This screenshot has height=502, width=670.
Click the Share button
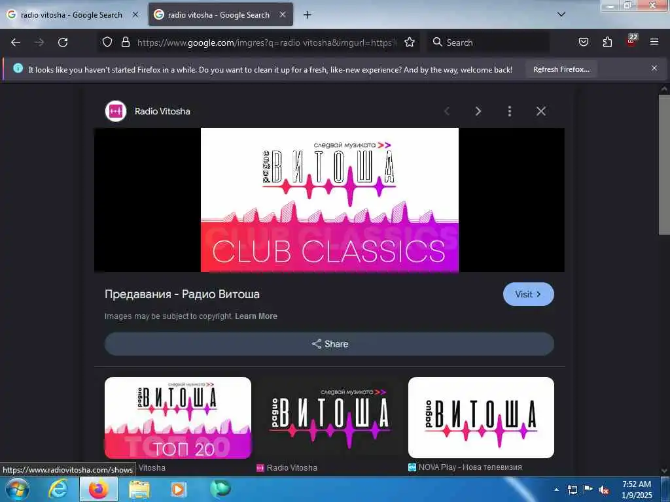(x=330, y=344)
